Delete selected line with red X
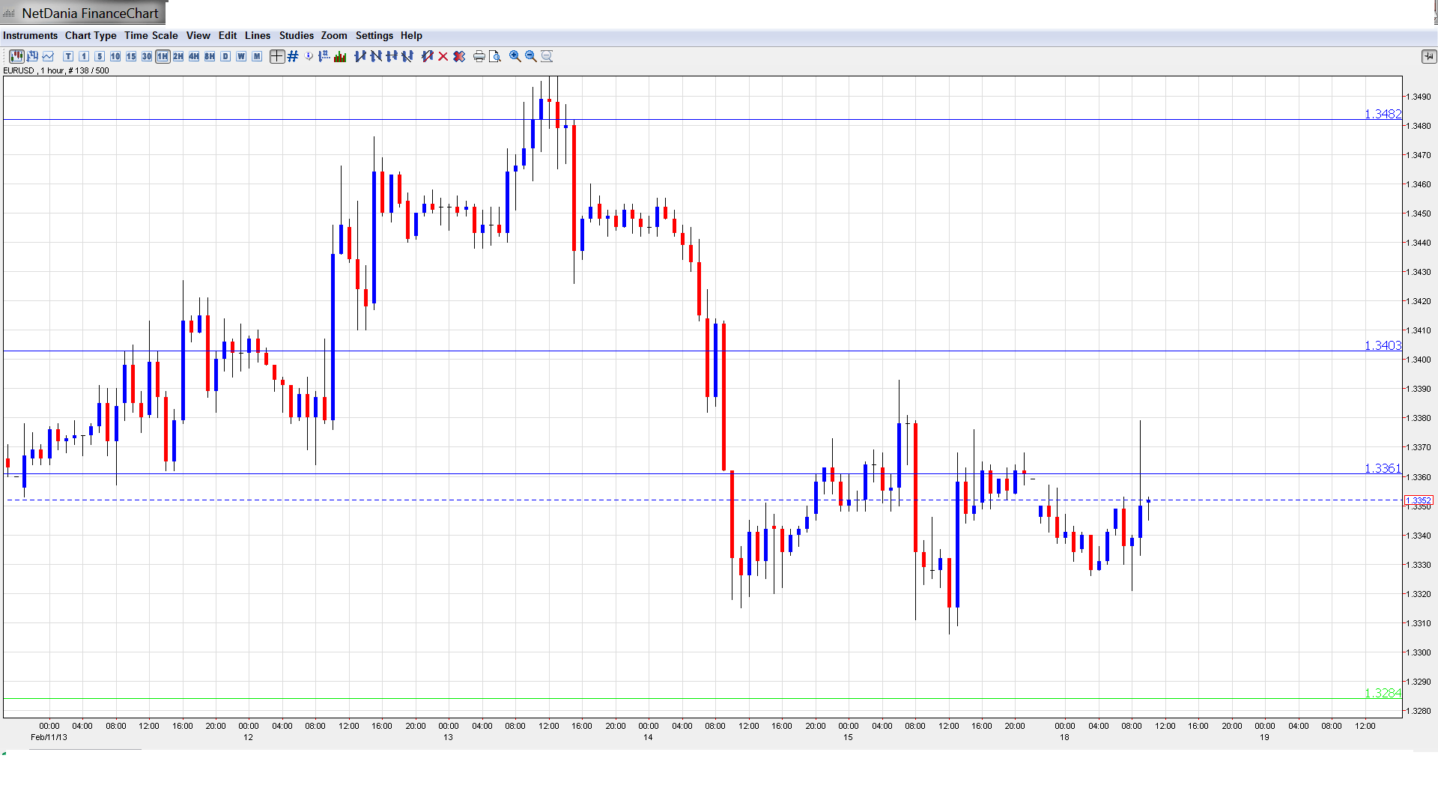This screenshot has width=1438, height=809. (x=443, y=56)
